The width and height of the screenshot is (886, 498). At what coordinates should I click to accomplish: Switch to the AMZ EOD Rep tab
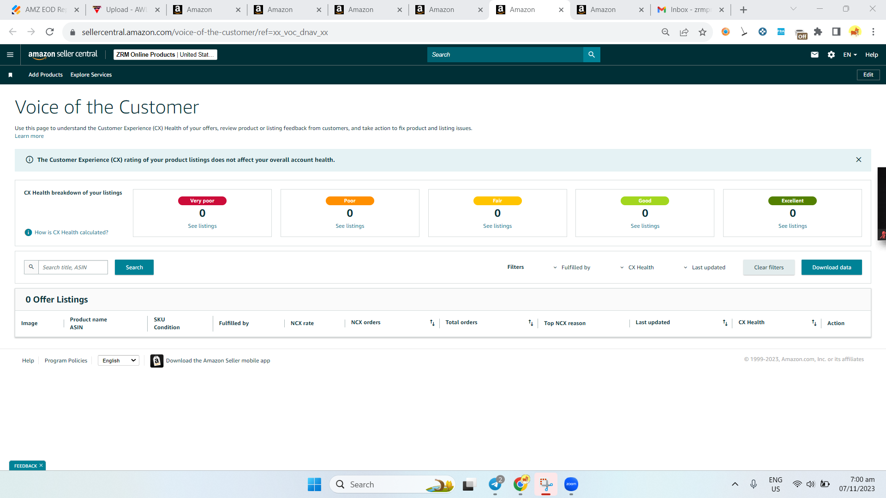[x=45, y=10]
